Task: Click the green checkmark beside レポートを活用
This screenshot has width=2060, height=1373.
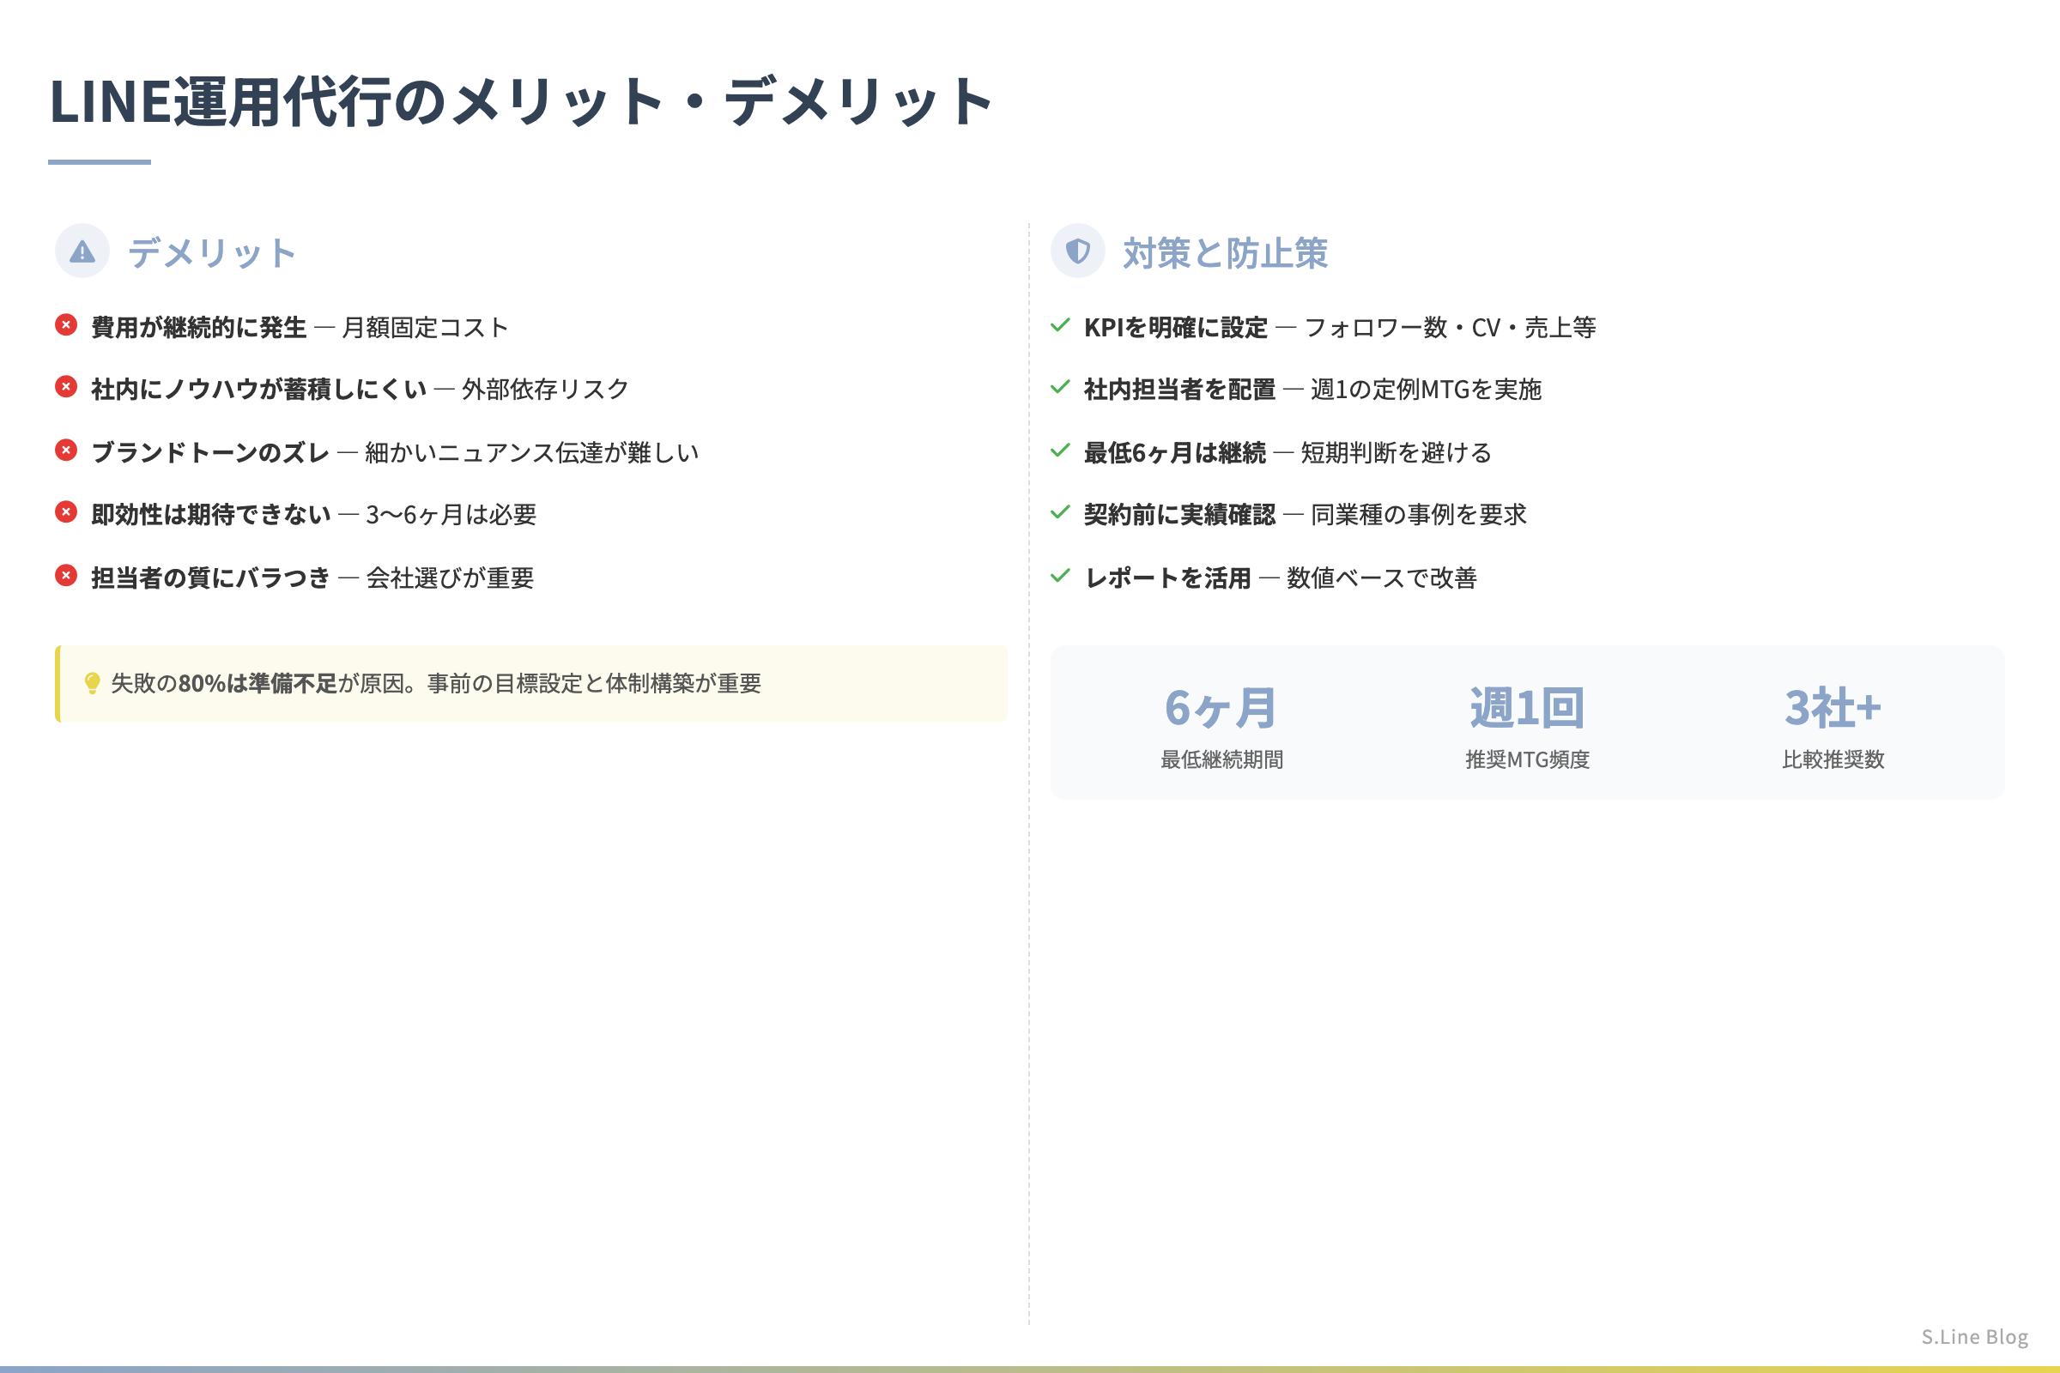Action: pyautogui.click(x=1060, y=575)
